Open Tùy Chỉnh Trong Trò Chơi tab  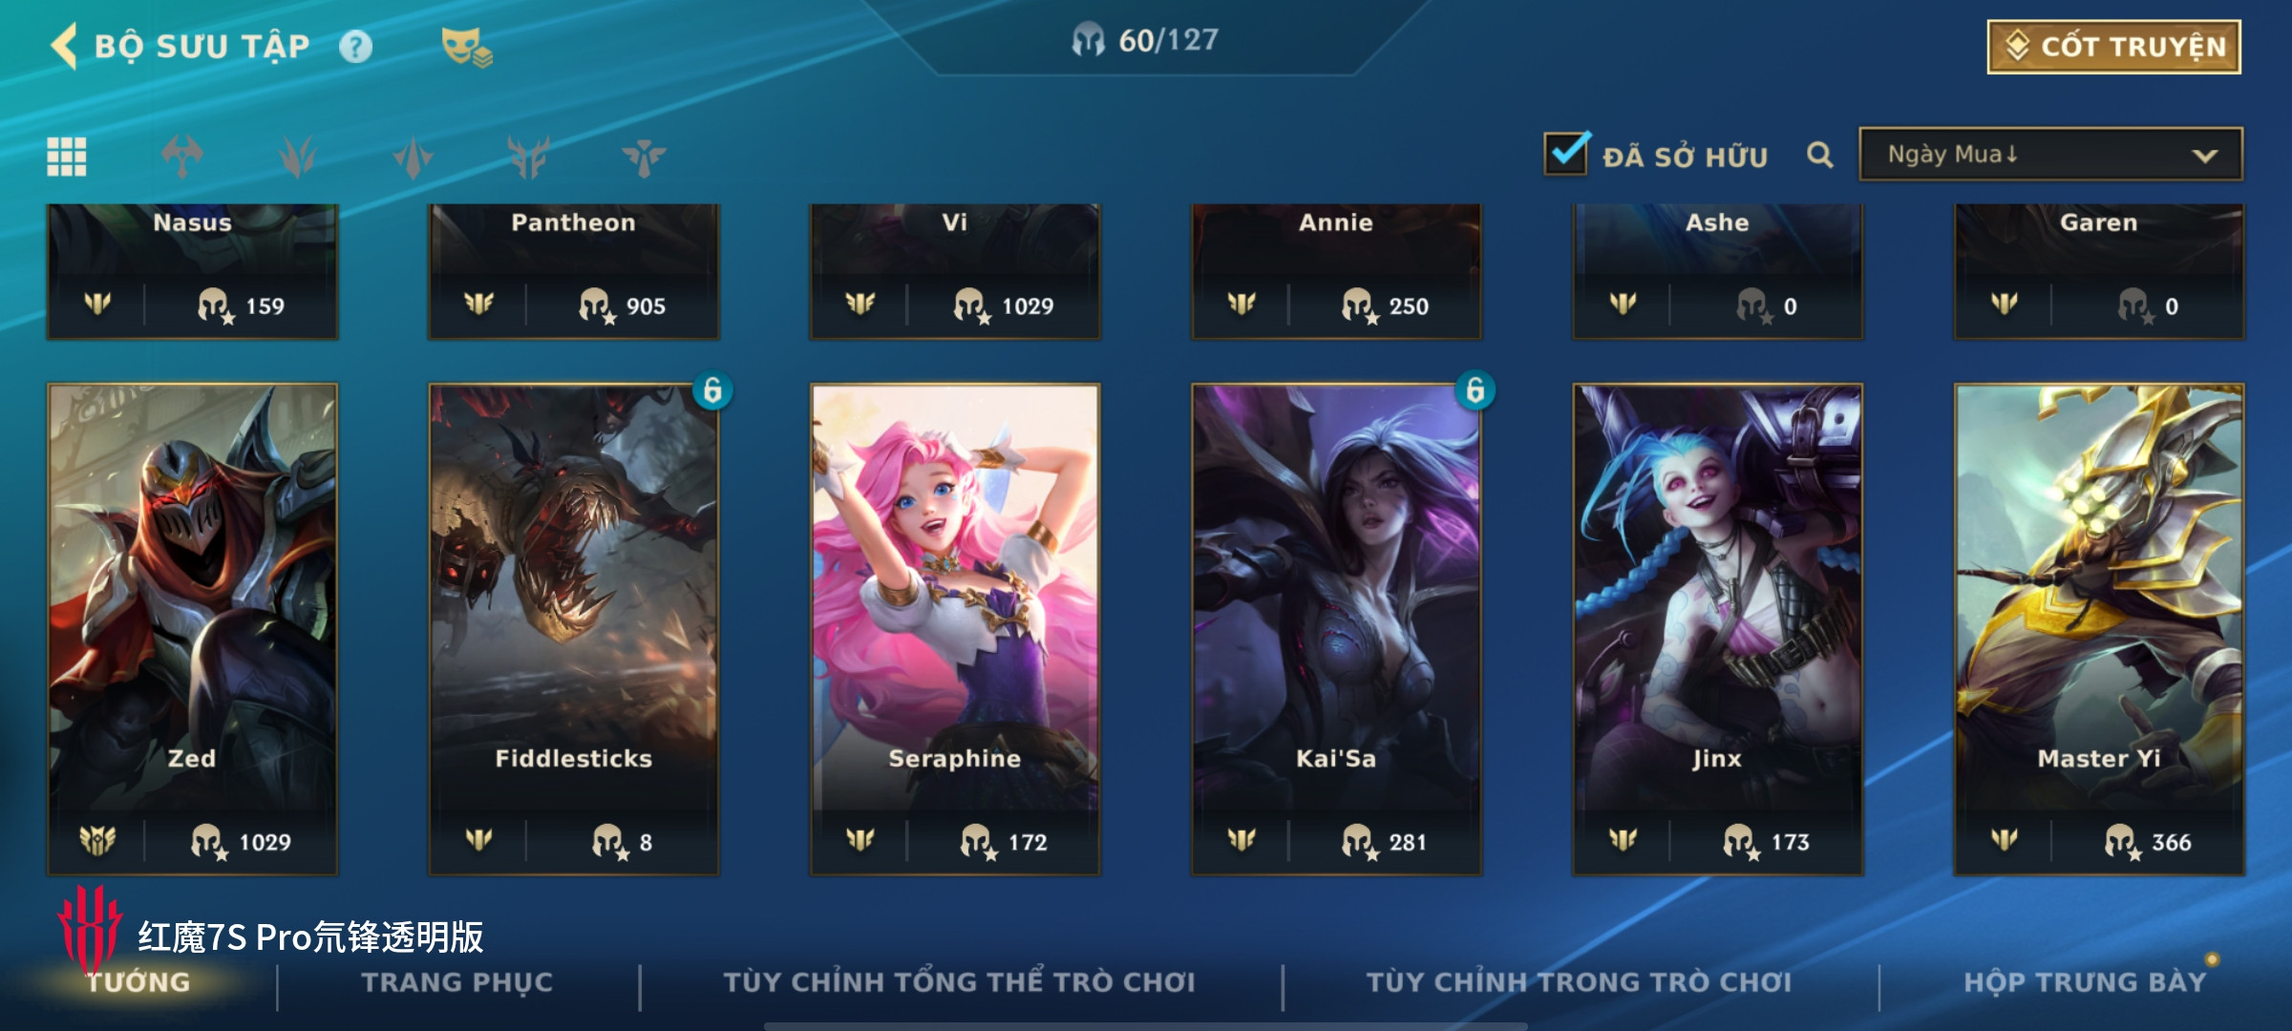[1579, 982]
